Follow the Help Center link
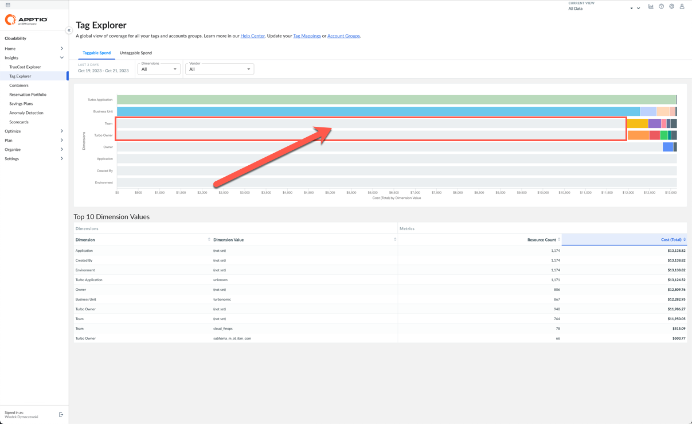This screenshot has width=692, height=424. click(253, 36)
